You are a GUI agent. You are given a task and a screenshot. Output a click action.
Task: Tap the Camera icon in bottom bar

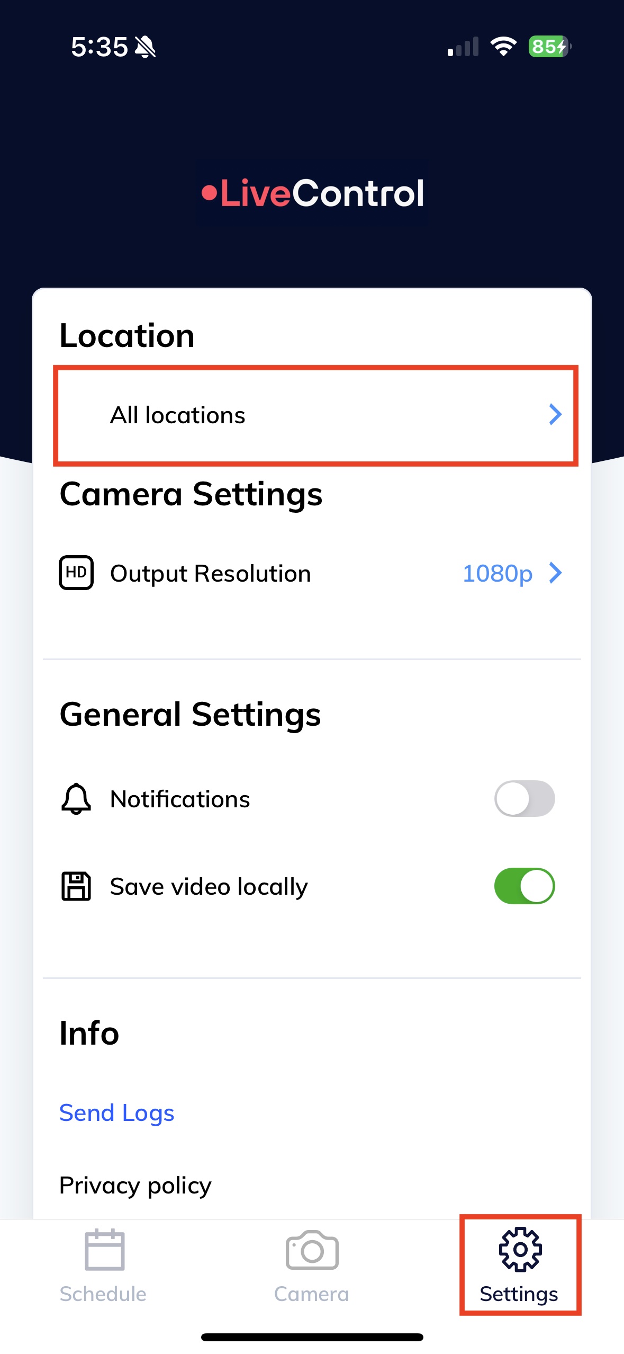(x=312, y=1250)
